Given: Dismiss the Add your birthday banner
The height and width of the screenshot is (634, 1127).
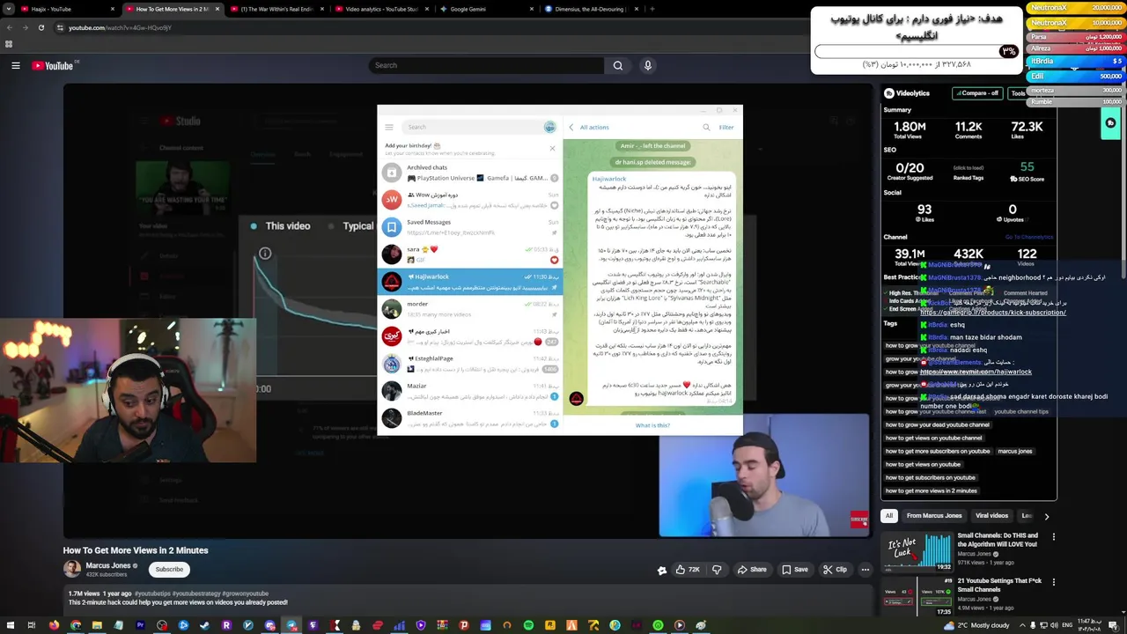Looking at the screenshot, I should (552, 148).
